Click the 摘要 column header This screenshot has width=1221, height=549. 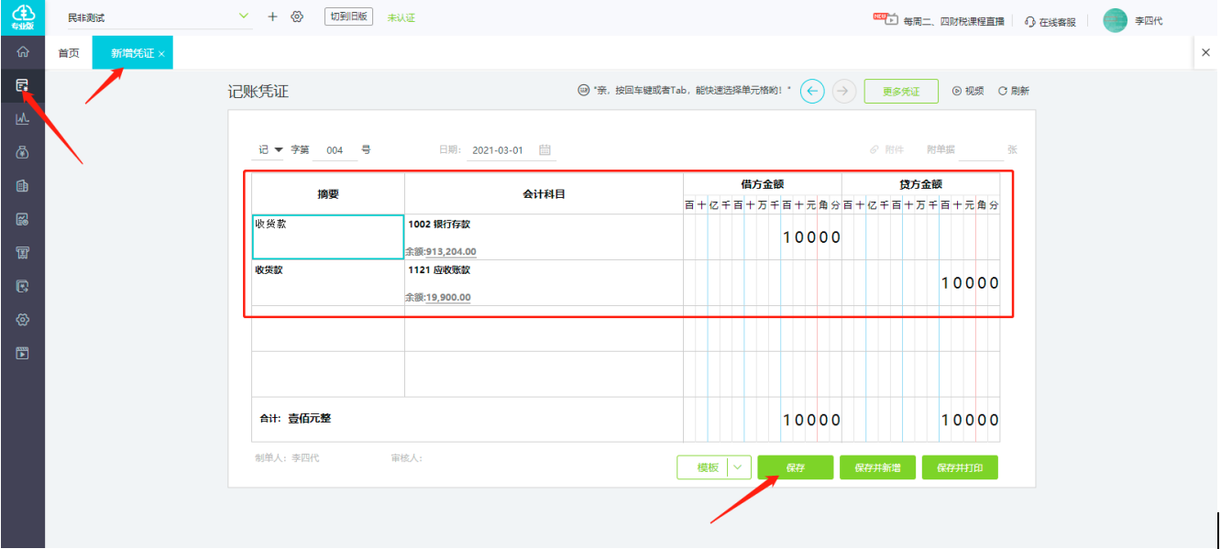coord(328,194)
